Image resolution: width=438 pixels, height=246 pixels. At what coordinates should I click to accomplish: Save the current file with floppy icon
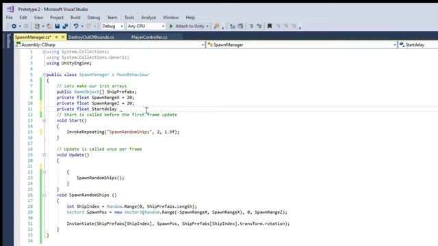coord(57,26)
